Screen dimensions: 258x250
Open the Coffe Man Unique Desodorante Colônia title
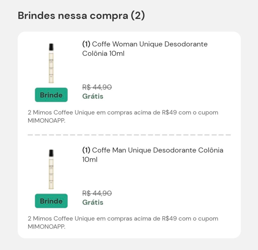pyautogui.click(x=153, y=150)
